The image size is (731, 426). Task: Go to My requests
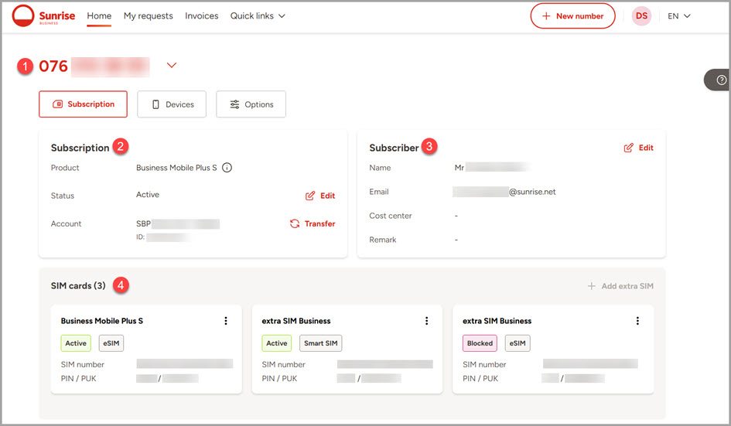coord(148,15)
